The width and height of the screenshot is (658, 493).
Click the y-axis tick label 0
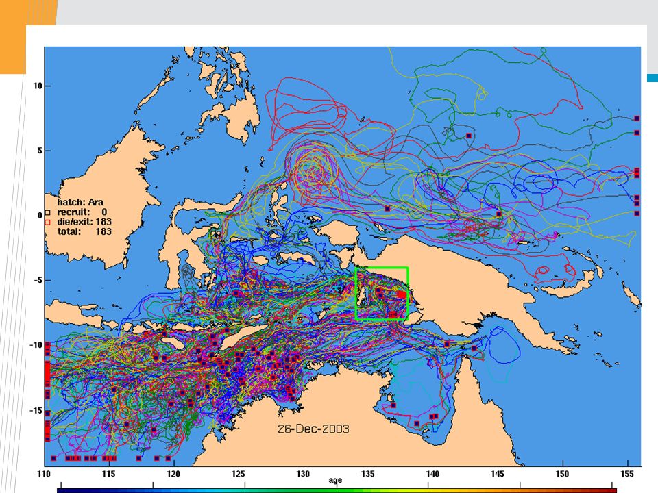(x=40, y=216)
